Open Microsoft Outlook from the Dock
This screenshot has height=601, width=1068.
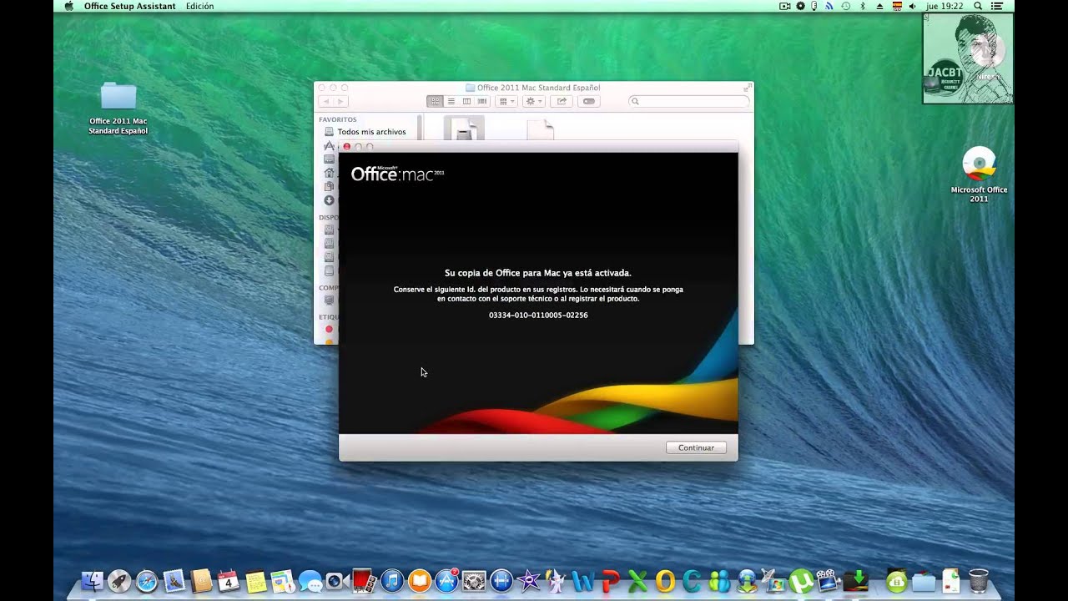665,581
